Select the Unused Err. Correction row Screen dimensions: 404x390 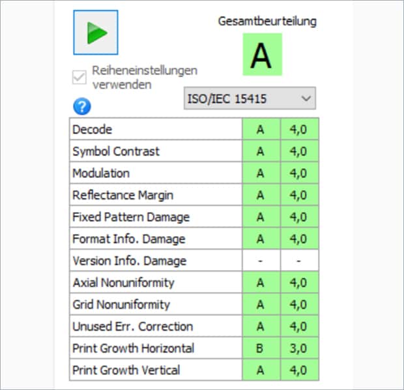tap(132, 326)
